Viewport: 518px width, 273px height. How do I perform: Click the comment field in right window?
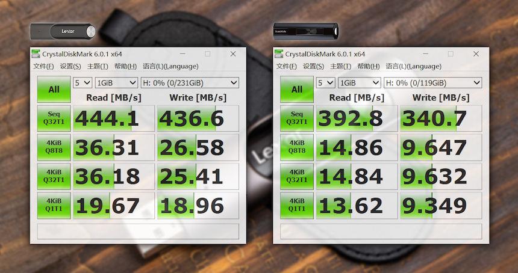(x=381, y=231)
